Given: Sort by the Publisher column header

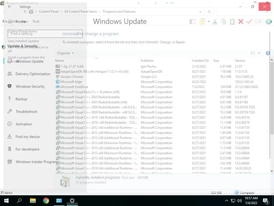Looking at the screenshot, I should click(x=147, y=60).
